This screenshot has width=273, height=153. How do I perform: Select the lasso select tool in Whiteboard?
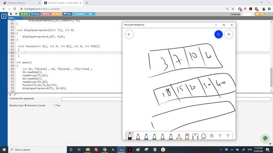(x=203, y=136)
